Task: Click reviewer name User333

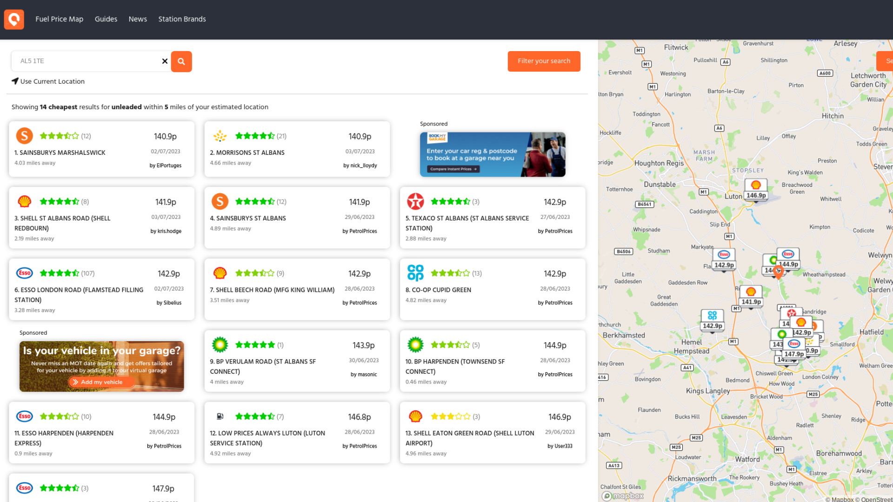Action: coord(560,446)
